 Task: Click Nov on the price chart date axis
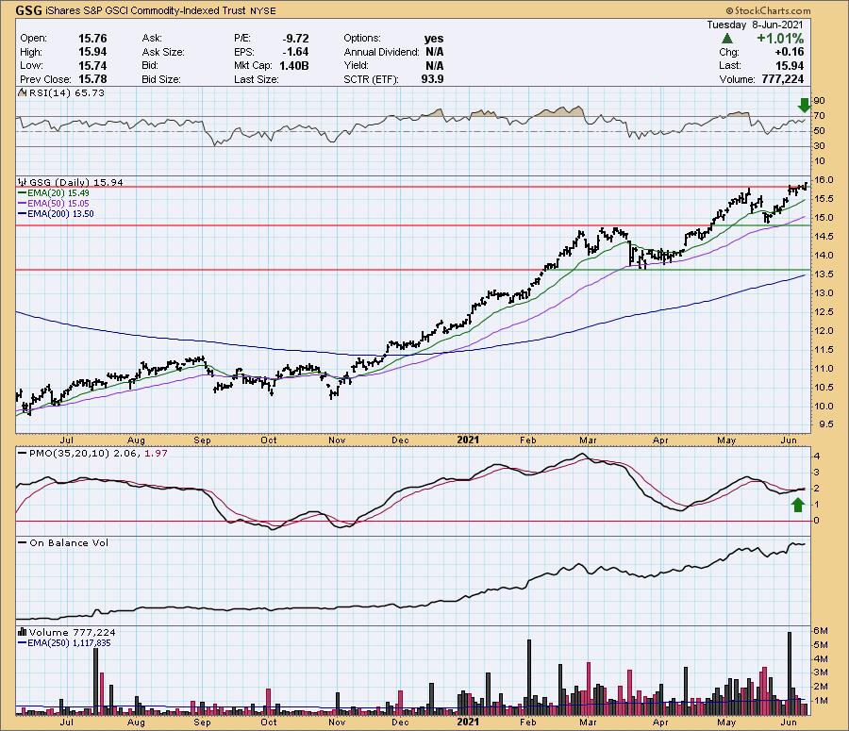coord(337,440)
